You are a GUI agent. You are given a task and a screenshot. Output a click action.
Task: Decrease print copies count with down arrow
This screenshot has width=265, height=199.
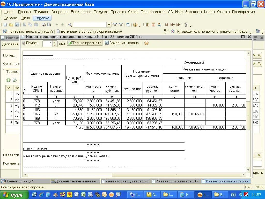click(54, 45)
